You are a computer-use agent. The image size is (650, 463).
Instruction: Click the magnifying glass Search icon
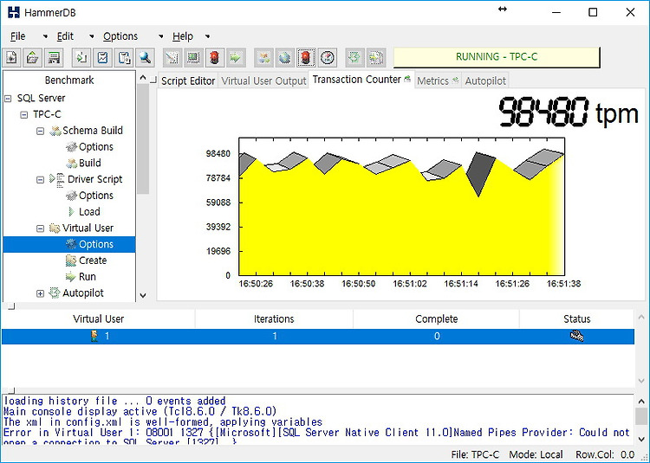(x=145, y=57)
